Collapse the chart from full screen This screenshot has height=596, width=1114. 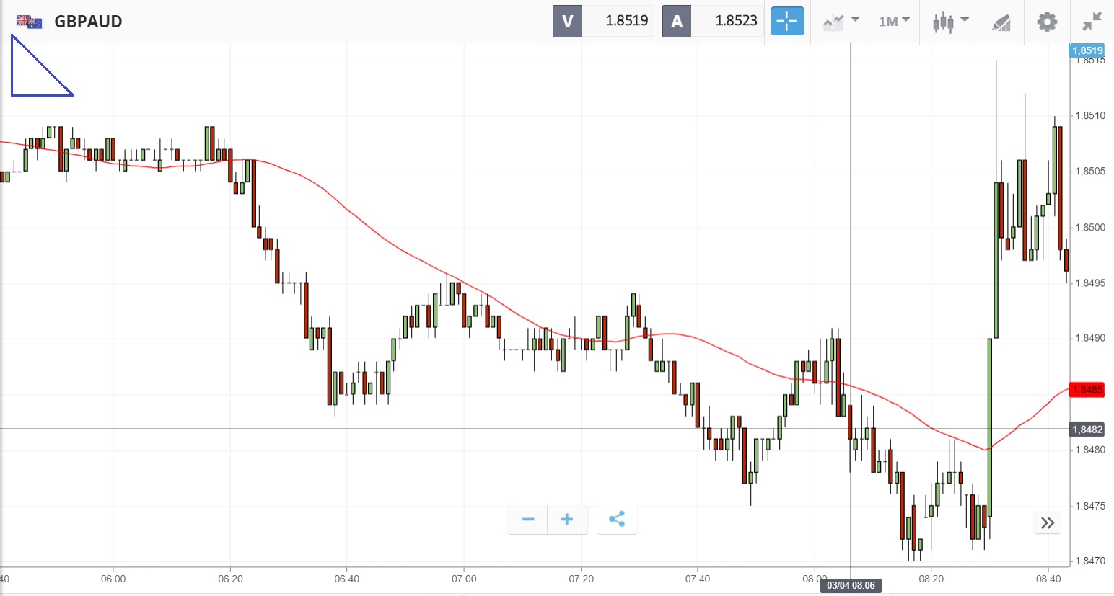pyautogui.click(x=1092, y=22)
